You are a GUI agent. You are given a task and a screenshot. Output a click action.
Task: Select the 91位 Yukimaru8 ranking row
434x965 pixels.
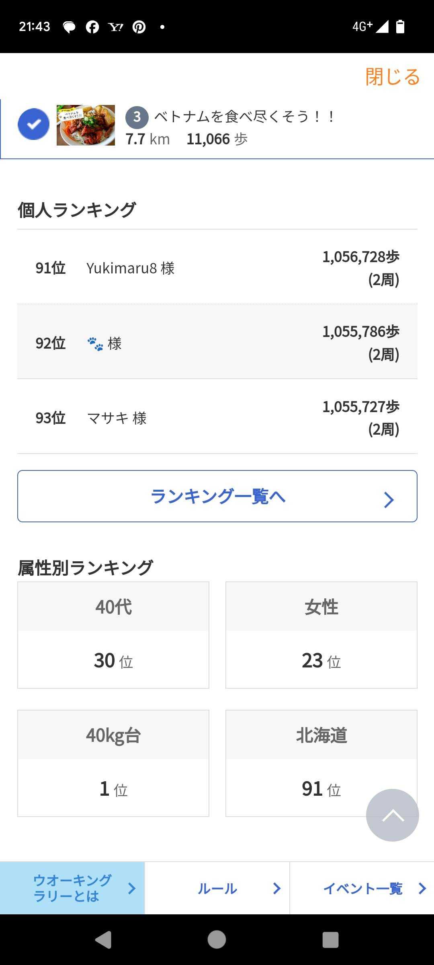[x=217, y=268]
